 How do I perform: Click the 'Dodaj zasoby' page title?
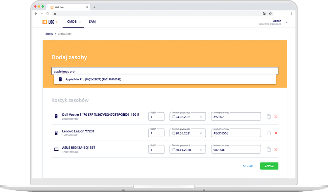point(69,57)
